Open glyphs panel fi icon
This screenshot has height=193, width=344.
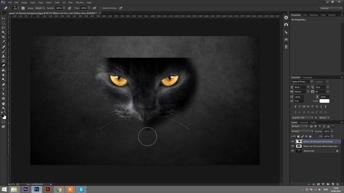pyautogui.click(x=286, y=47)
